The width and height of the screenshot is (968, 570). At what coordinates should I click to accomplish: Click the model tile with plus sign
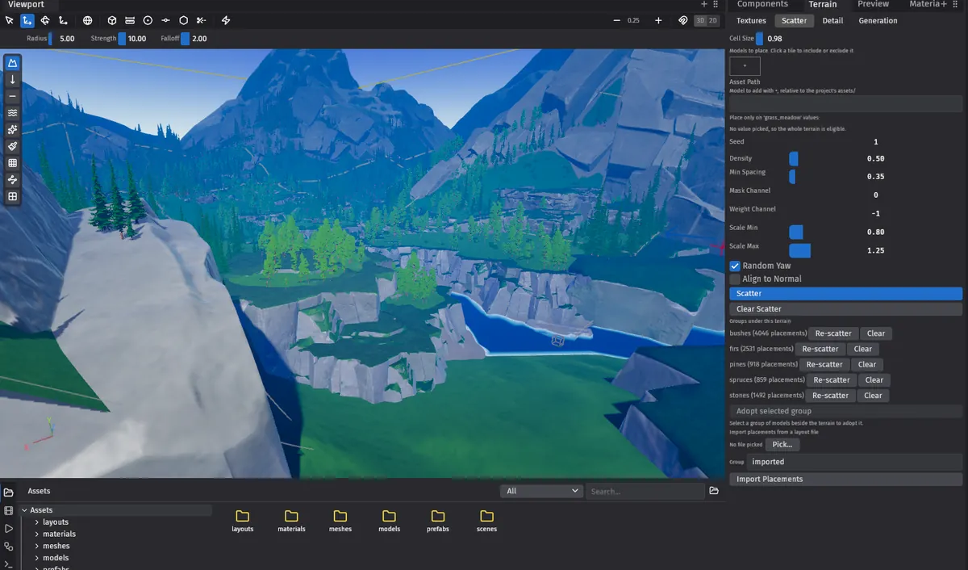click(745, 67)
